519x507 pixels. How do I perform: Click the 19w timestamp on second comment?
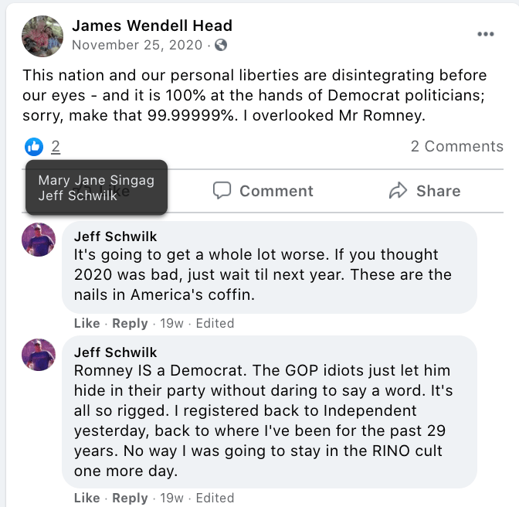coord(171,498)
